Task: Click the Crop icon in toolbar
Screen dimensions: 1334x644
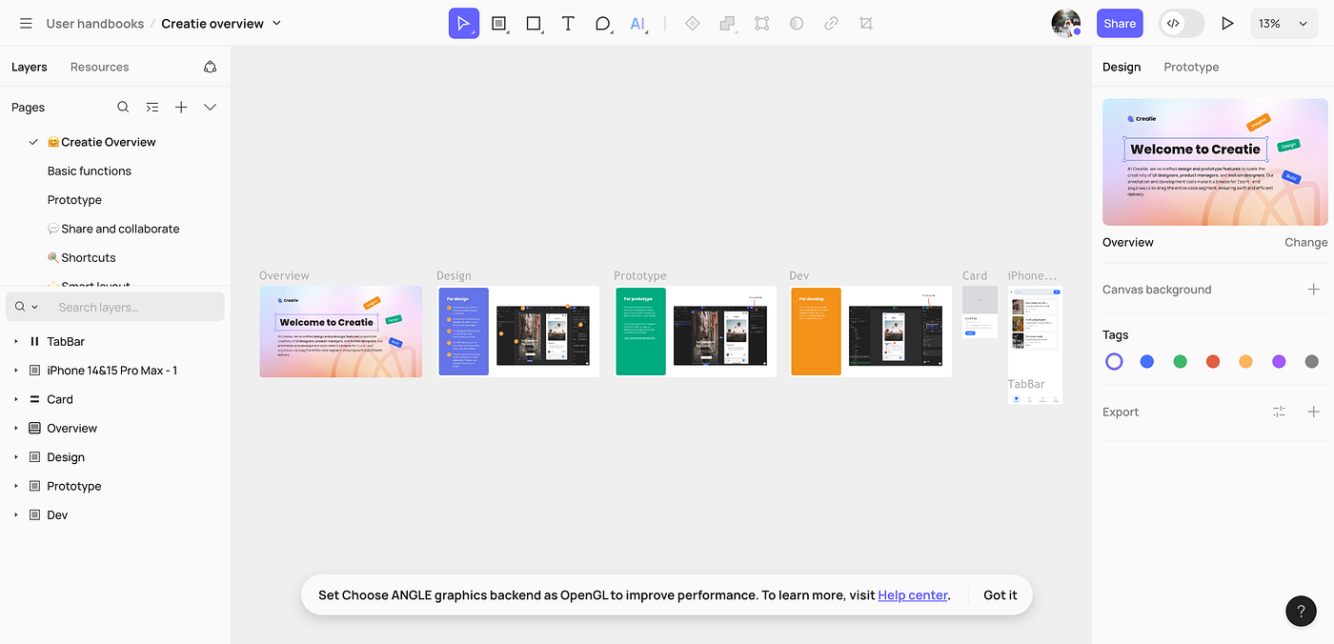Action: click(866, 23)
